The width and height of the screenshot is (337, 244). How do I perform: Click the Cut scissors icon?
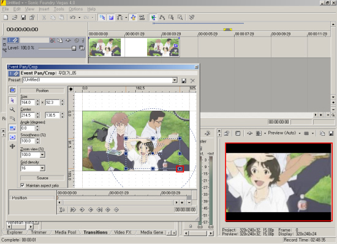[x=44, y=17]
